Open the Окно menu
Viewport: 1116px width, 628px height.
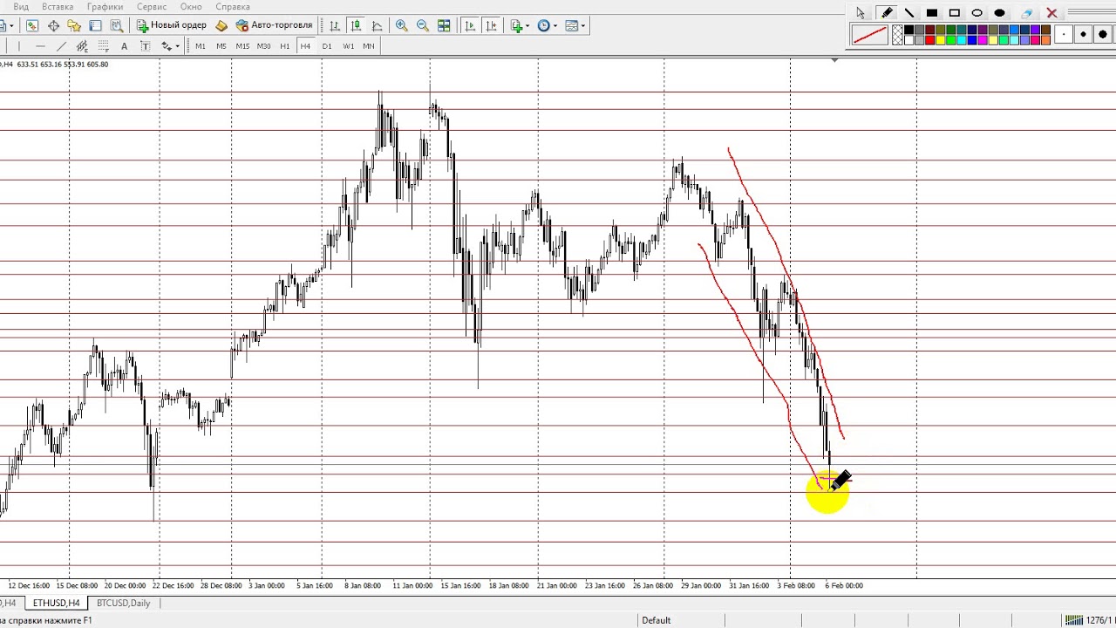[x=191, y=7]
